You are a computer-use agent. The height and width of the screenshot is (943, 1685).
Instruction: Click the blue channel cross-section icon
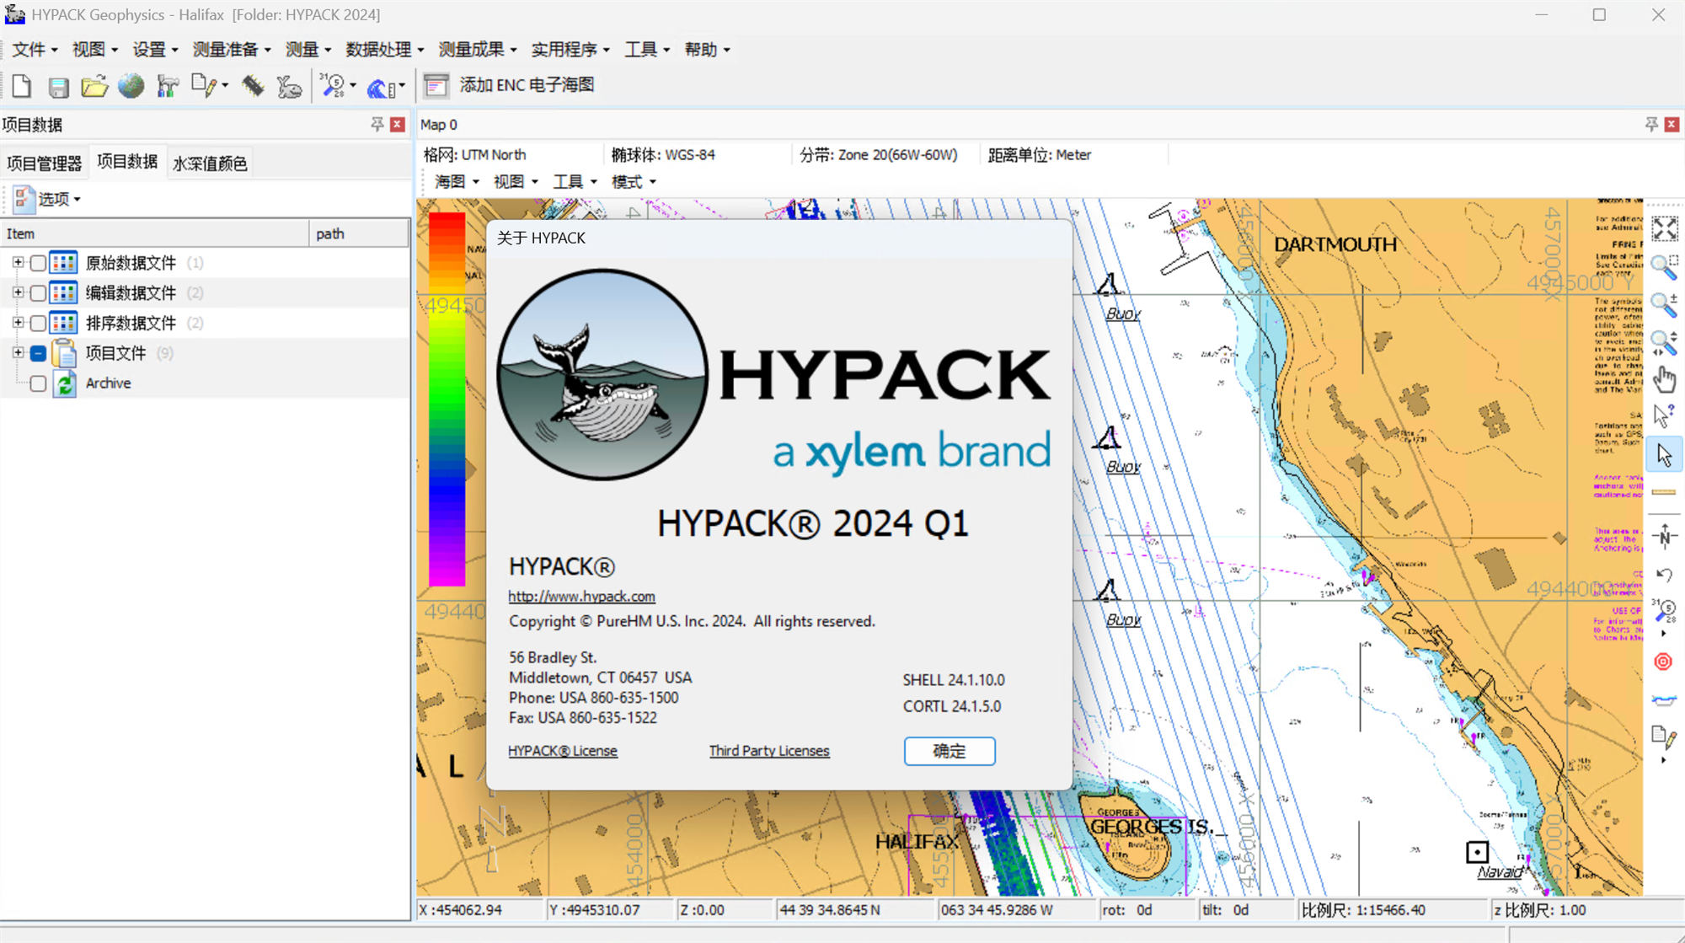[x=1664, y=700]
